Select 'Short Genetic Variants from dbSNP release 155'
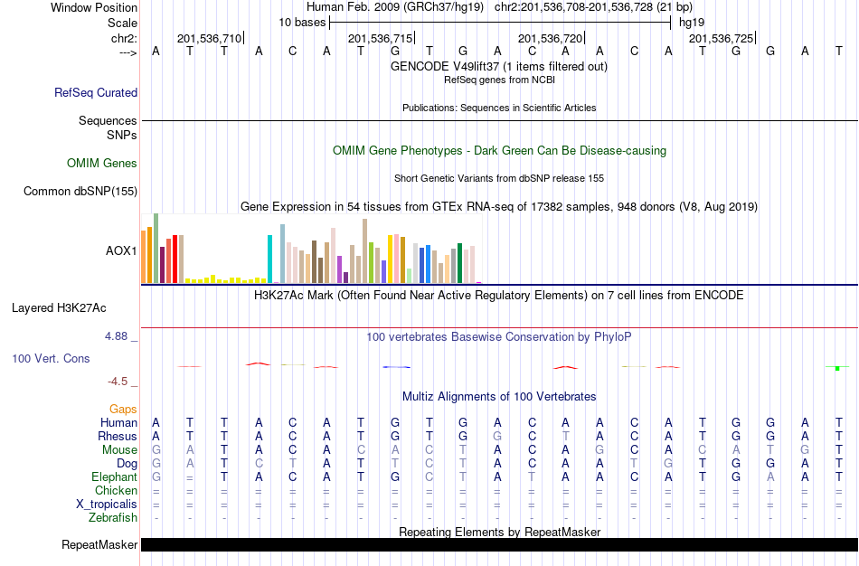The width and height of the screenshot is (859, 566). pyautogui.click(x=499, y=178)
